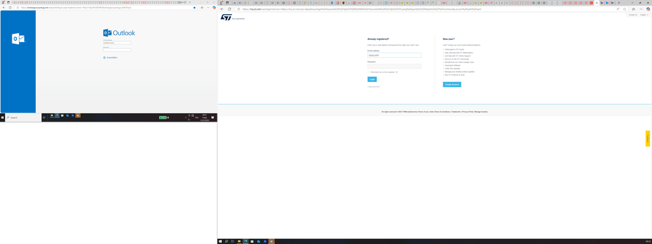Image resolution: width=652 pixels, height=244 pixels.
Task: Click the ST logo on the login page
Action: (x=232, y=18)
